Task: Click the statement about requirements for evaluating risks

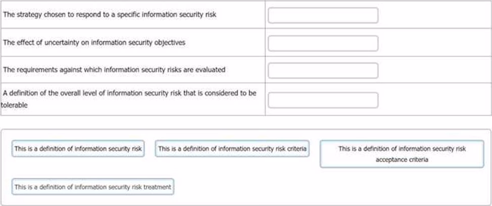Action: pos(114,70)
